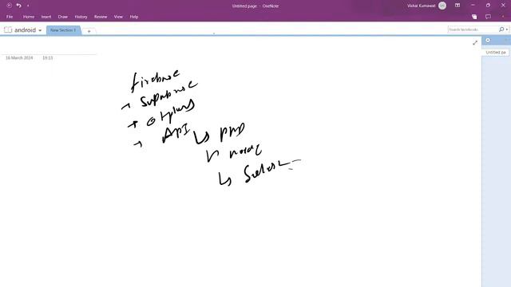The width and height of the screenshot is (511, 287).
Task: Switch to the Home ribbon tab
Action: (x=29, y=17)
